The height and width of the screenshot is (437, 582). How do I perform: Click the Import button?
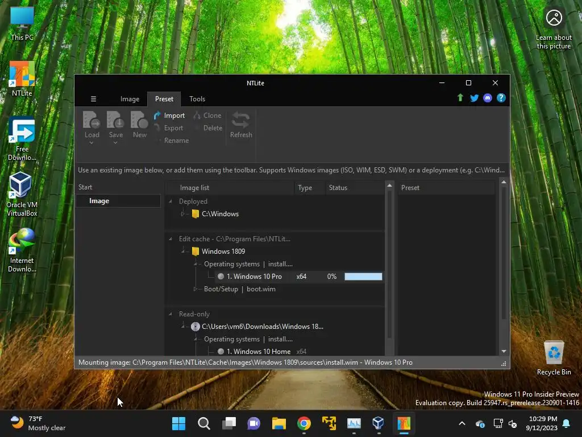[x=169, y=116]
